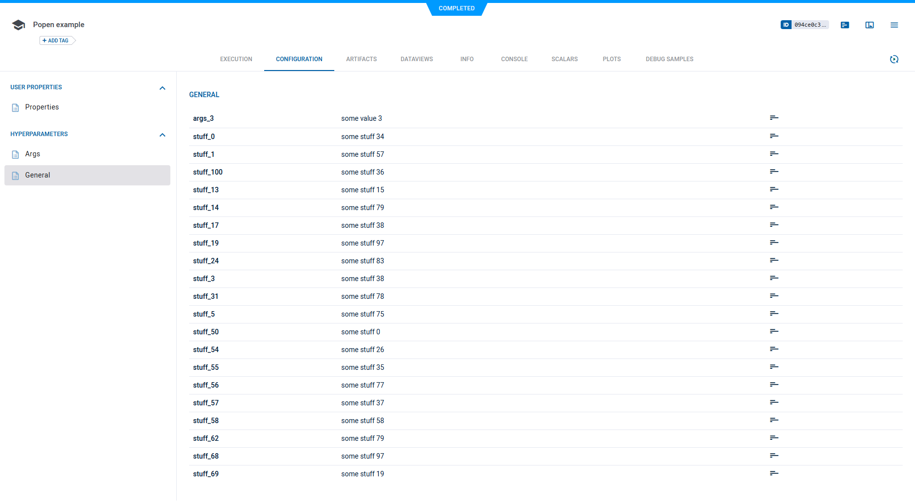
Task: Click the description icon for args_3 row
Action: [774, 118]
